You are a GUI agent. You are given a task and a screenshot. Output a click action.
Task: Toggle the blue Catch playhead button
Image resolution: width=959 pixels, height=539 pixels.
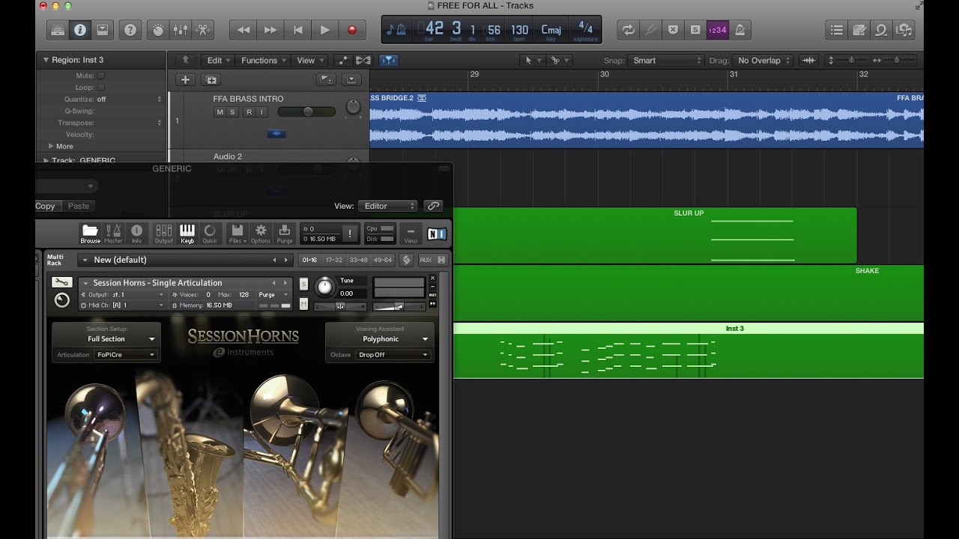click(388, 61)
